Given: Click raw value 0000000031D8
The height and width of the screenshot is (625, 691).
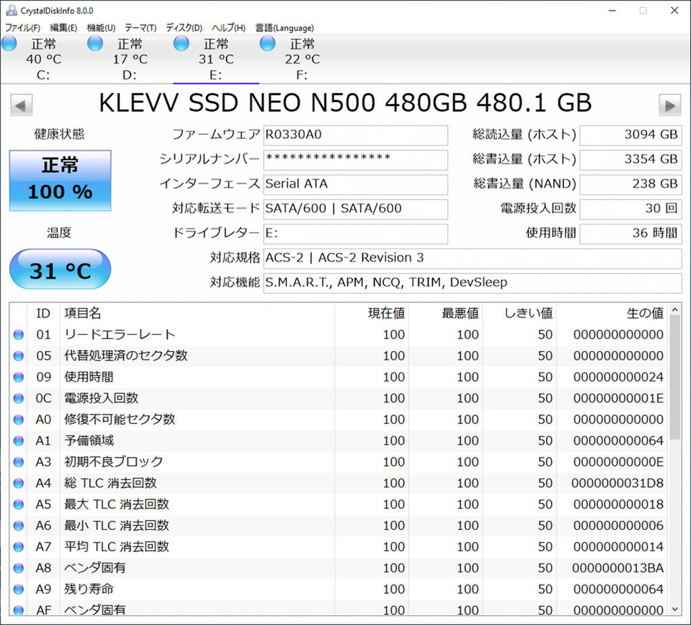Looking at the screenshot, I should tap(617, 483).
